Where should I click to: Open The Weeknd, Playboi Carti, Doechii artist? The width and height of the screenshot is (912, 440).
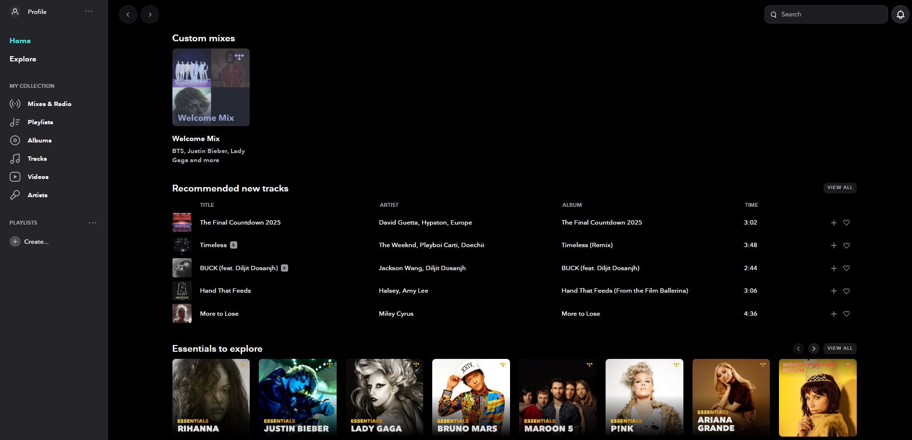pyautogui.click(x=431, y=245)
